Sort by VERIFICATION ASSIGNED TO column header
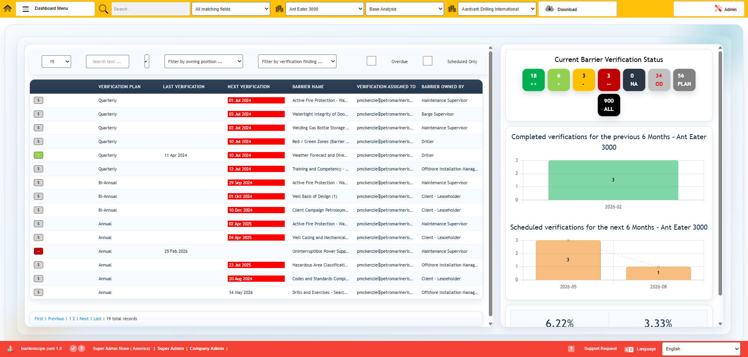 pyautogui.click(x=386, y=87)
